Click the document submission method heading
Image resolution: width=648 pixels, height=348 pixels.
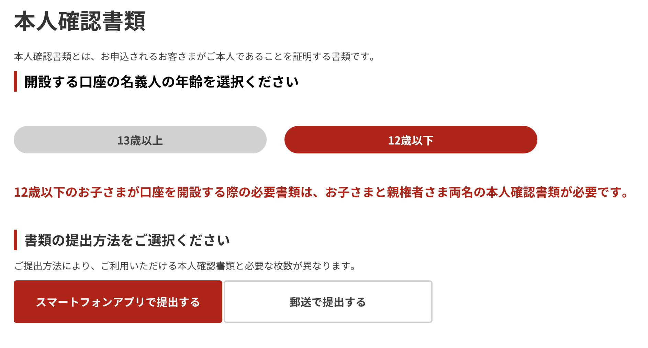point(127,240)
